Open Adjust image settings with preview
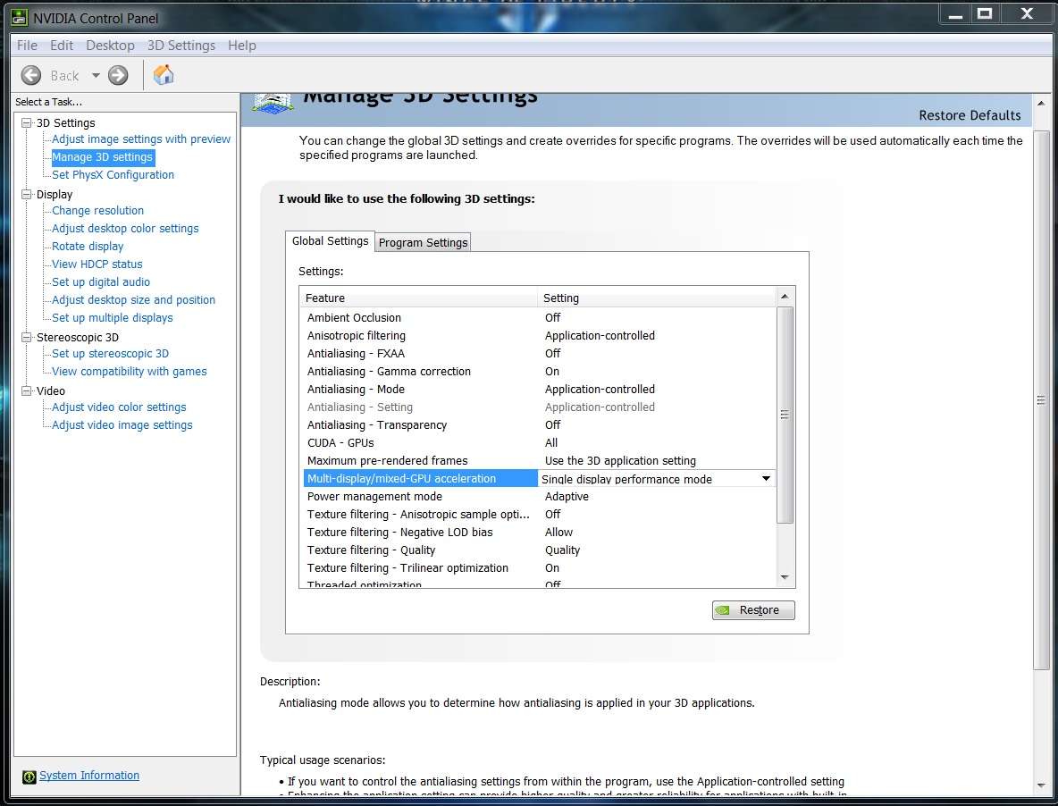This screenshot has height=806, width=1058. click(x=141, y=139)
